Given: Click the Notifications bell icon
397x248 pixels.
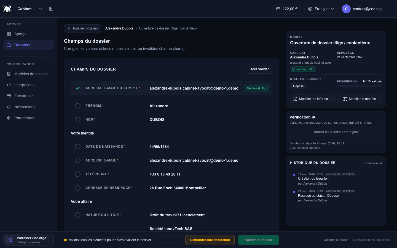Looking at the screenshot, I should click(x=9, y=107).
